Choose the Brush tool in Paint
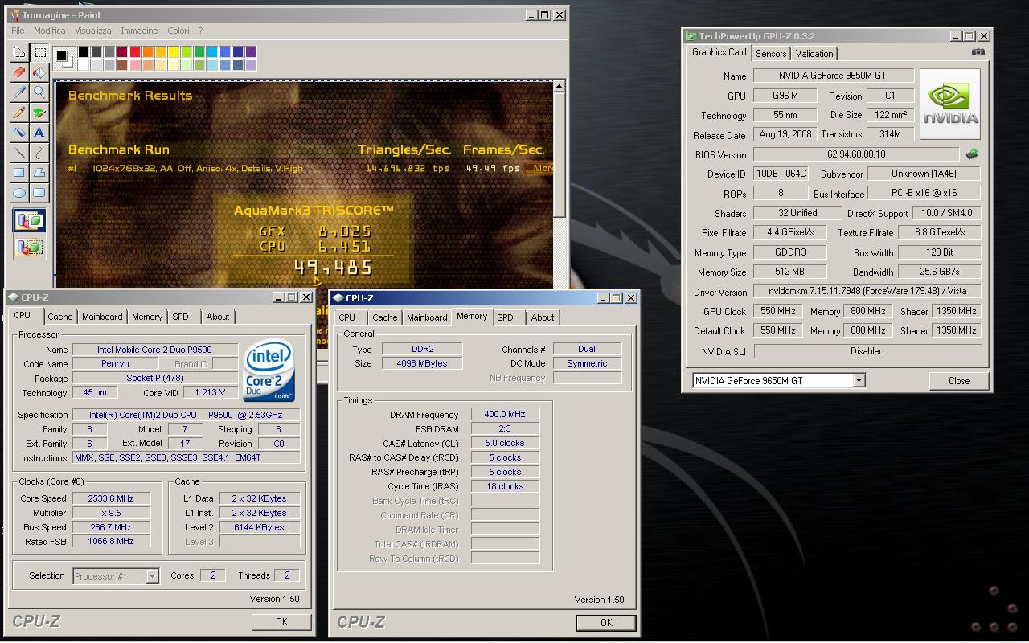Screen dimensions: 1029x643 pos(39,113)
